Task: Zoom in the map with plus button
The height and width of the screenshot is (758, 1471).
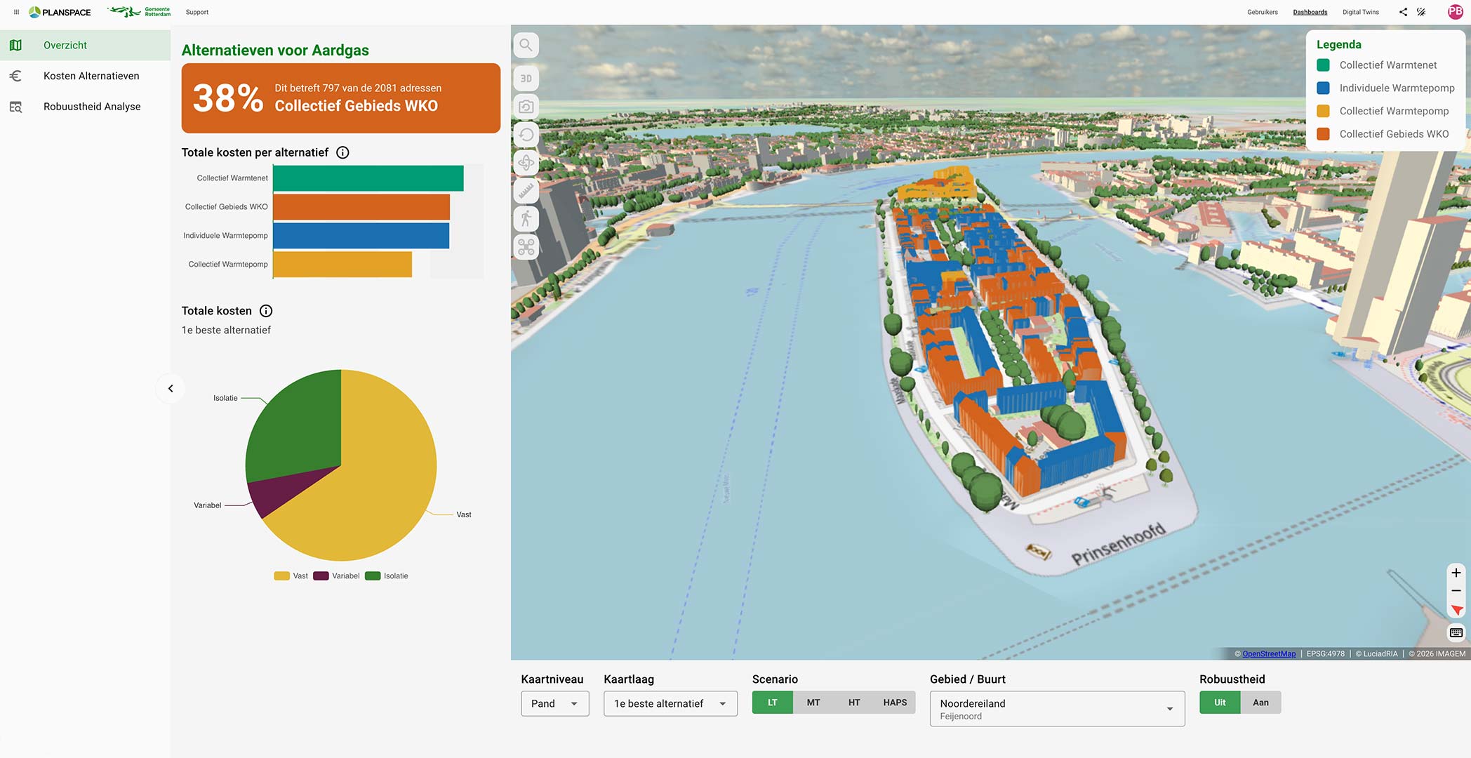Action: (1456, 573)
